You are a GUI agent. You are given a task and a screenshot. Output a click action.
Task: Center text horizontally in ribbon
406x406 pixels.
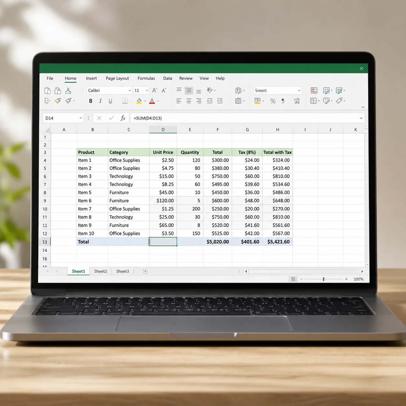(189, 101)
